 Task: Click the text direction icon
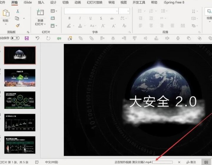[194, 11]
